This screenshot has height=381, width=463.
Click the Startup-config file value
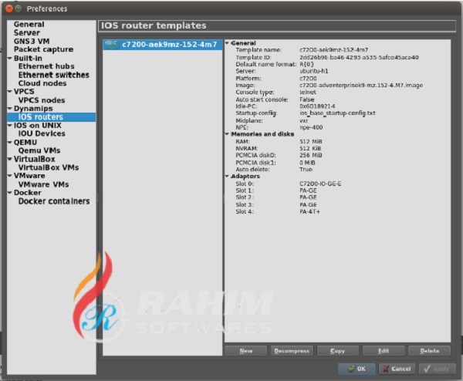(337, 113)
